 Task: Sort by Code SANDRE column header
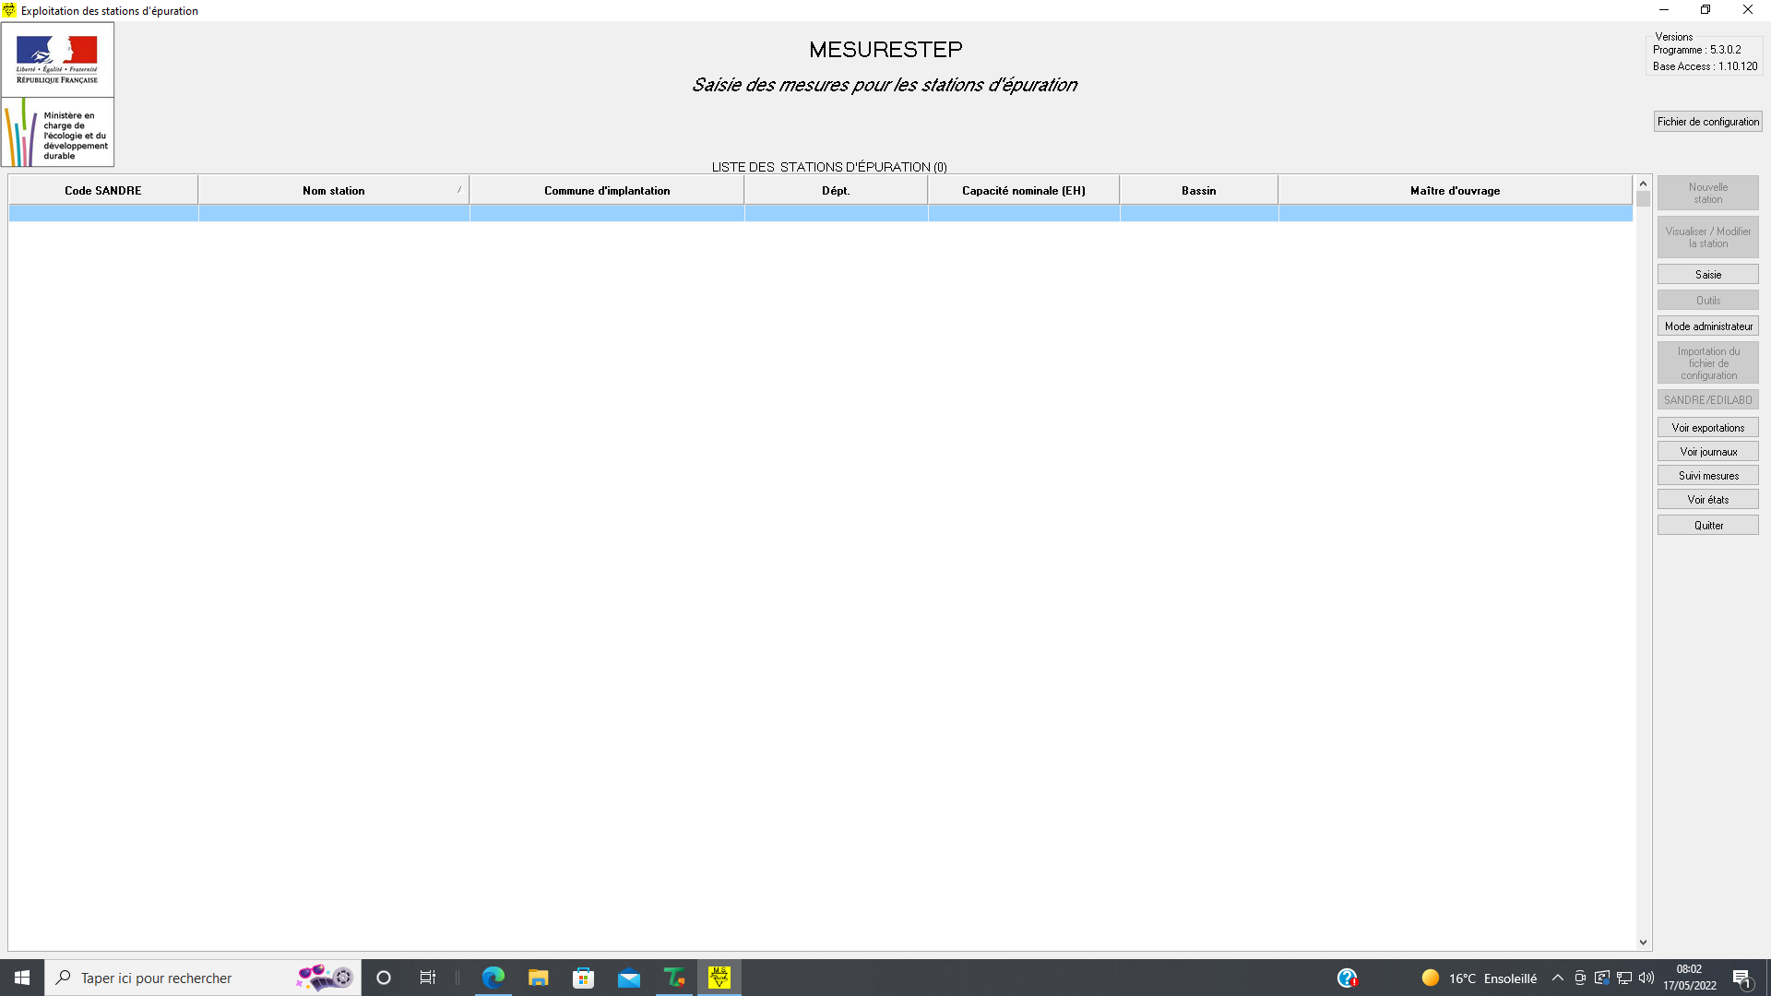pyautogui.click(x=103, y=191)
